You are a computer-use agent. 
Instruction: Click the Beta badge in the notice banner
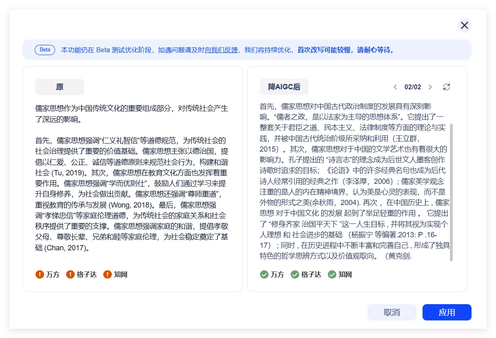45,49
